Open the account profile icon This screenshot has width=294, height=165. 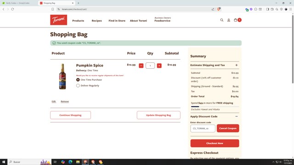tap(229, 20)
